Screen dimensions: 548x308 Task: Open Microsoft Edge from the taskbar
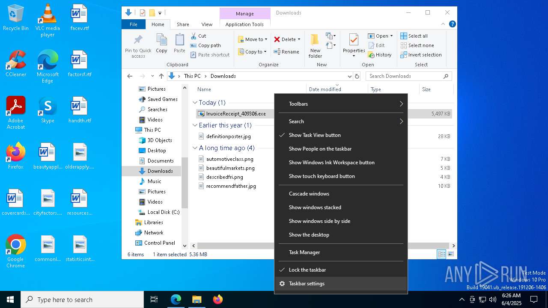point(176,299)
